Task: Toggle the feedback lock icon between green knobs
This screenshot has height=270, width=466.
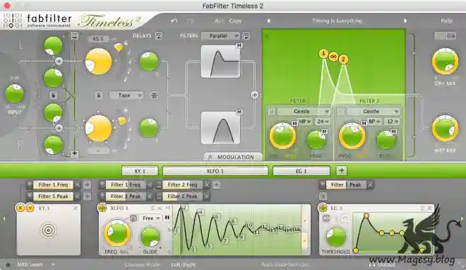Action: [x=53, y=95]
